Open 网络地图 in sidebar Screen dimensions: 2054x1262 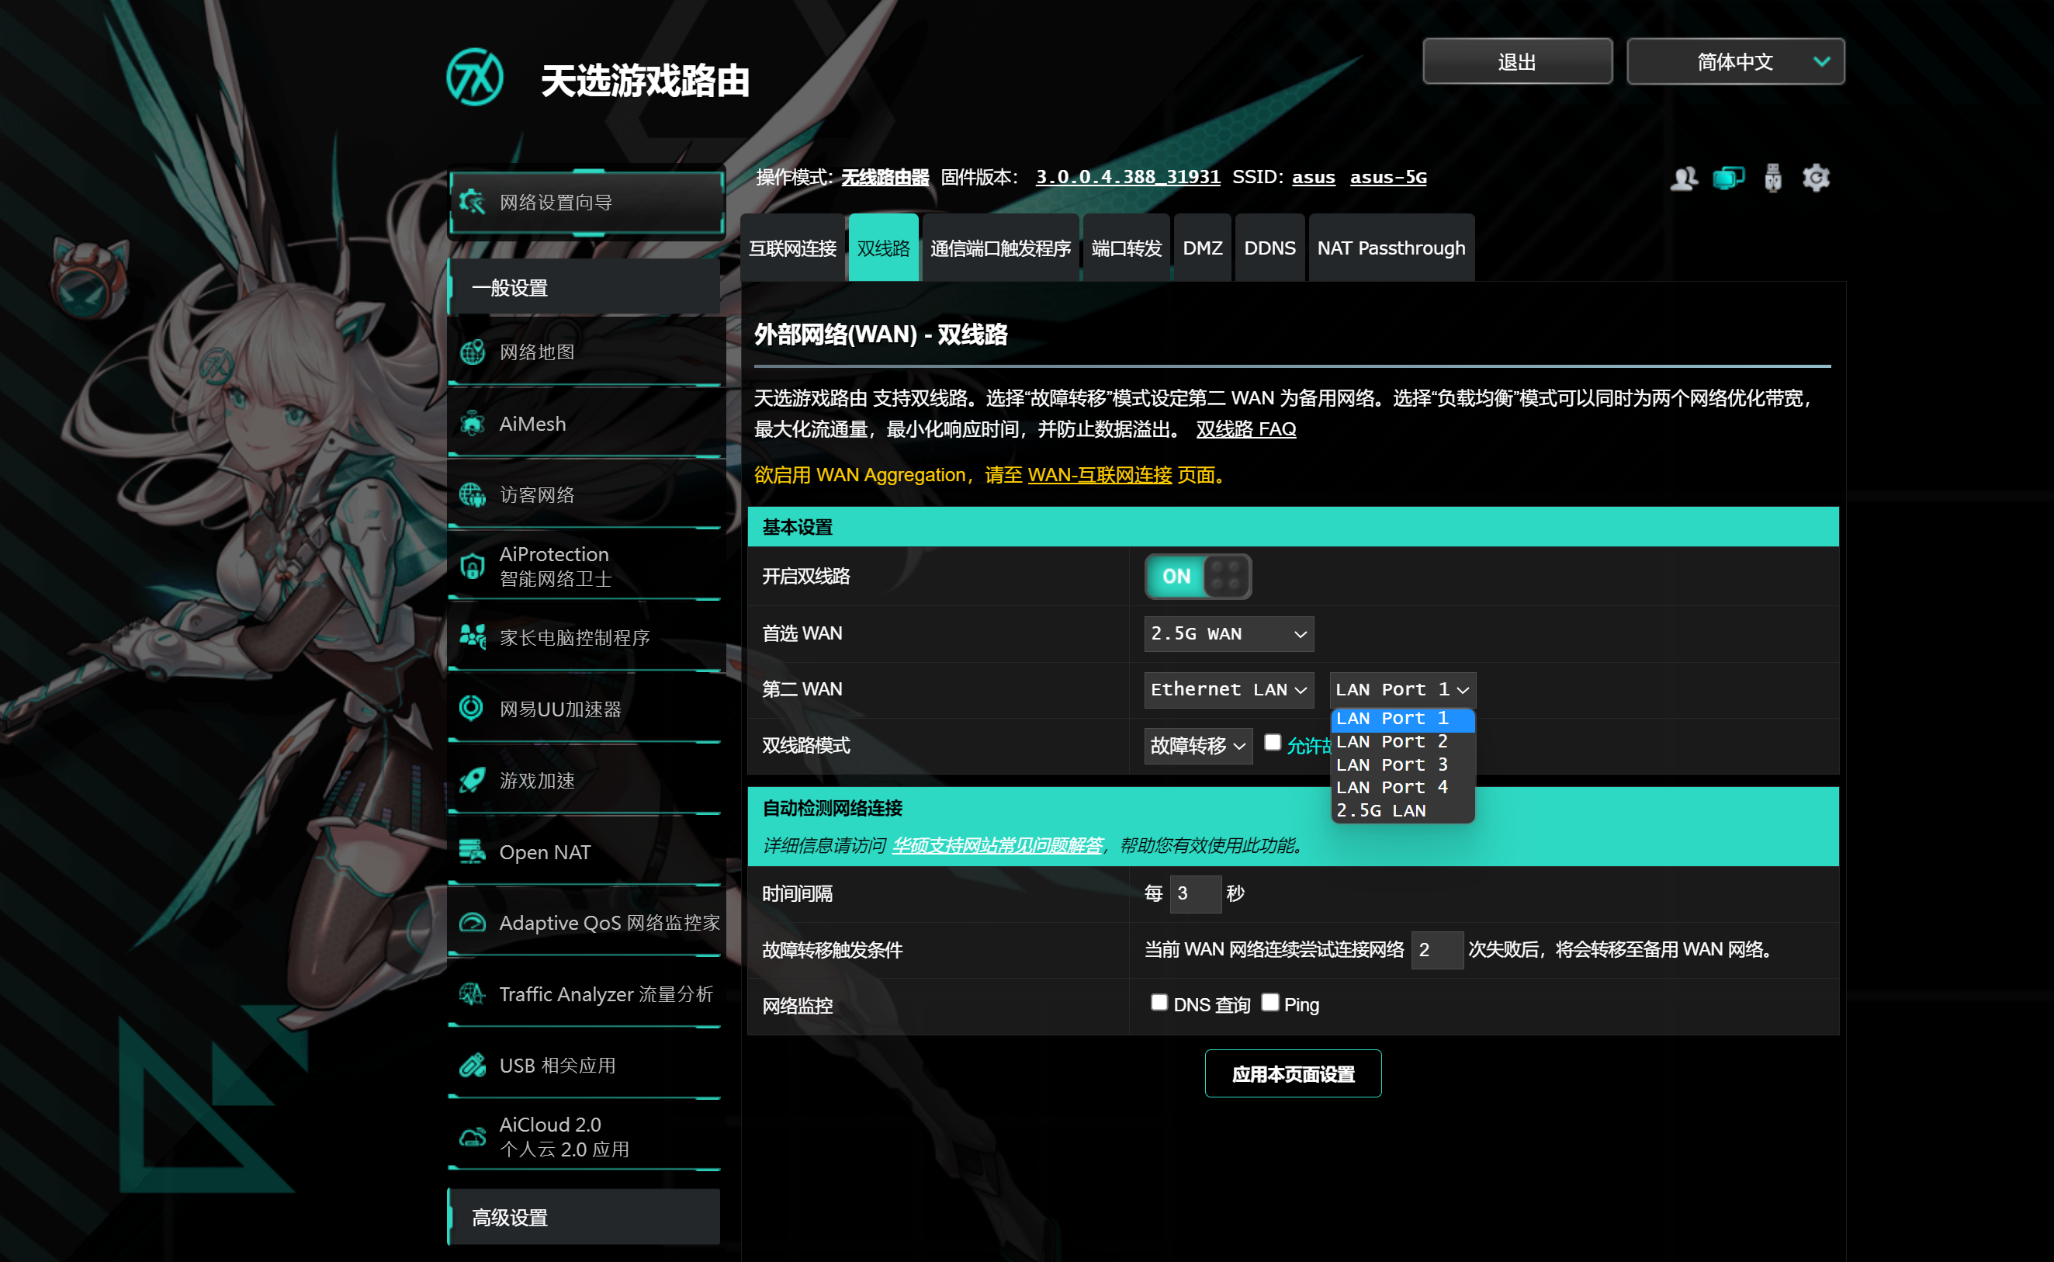point(584,352)
